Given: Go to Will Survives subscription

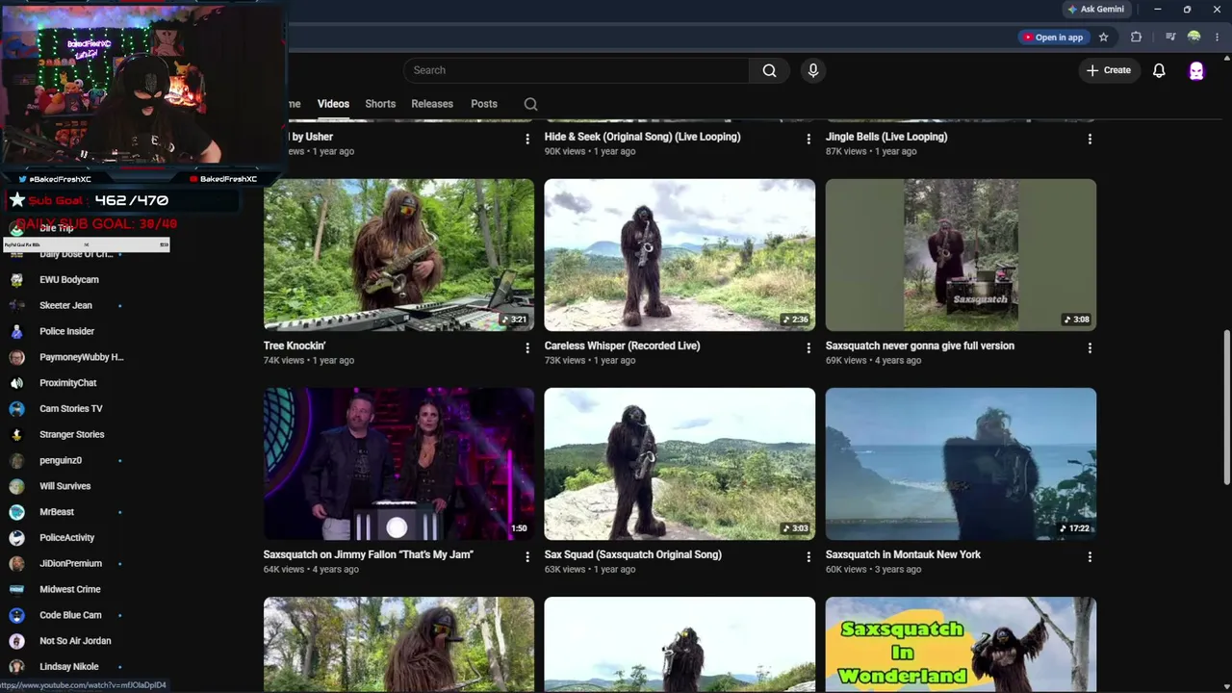Looking at the screenshot, I should click(65, 486).
